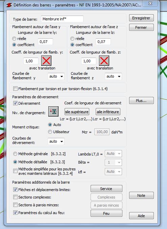Toggle Sections complexes checkbox
167x229 pixels.
[x=15, y=197]
